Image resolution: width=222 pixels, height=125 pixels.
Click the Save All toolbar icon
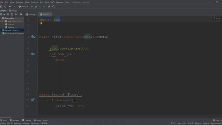1,7
